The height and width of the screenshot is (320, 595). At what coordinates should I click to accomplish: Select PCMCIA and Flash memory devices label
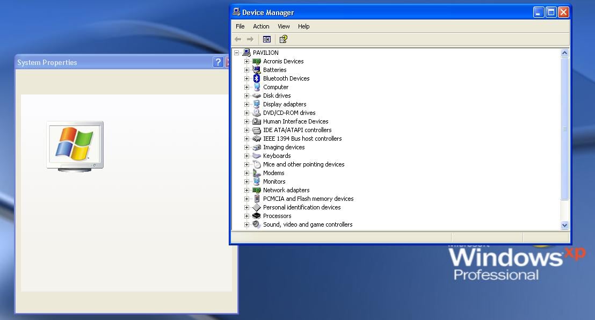(308, 199)
